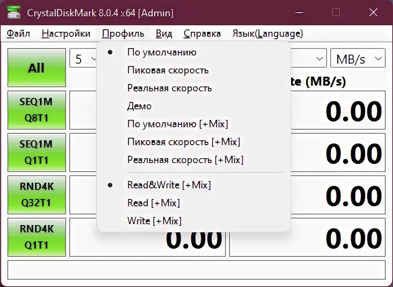Start all benchmarks with All button

pos(37,68)
